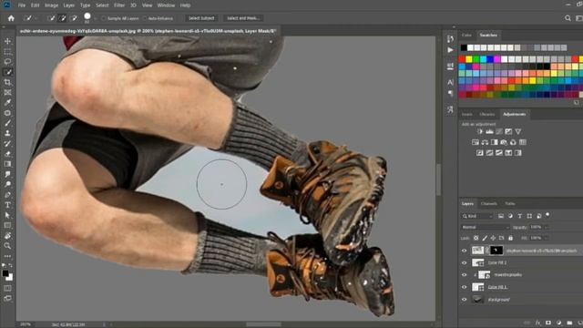Screen dimensions: 583x328
Task: Select the Quick Selection tool in toolbar
Action: point(7,72)
